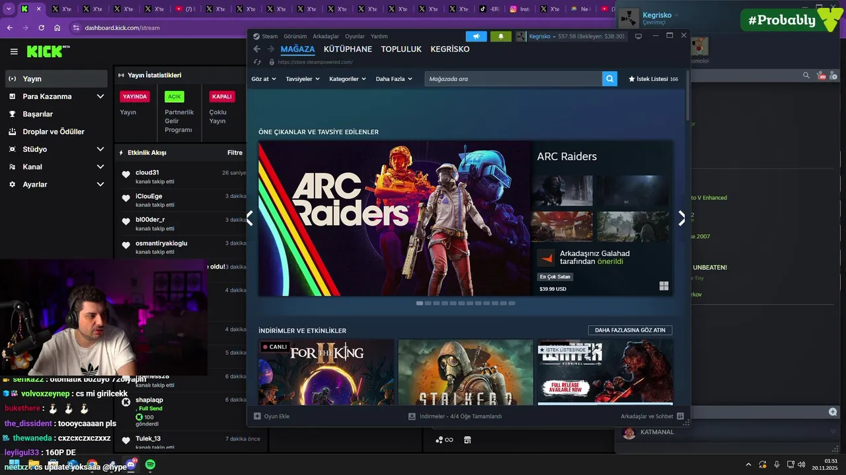Reload the Steam store page
This screenshot has height=475, width=846.
pyautogui.click(x=258, y=62)
